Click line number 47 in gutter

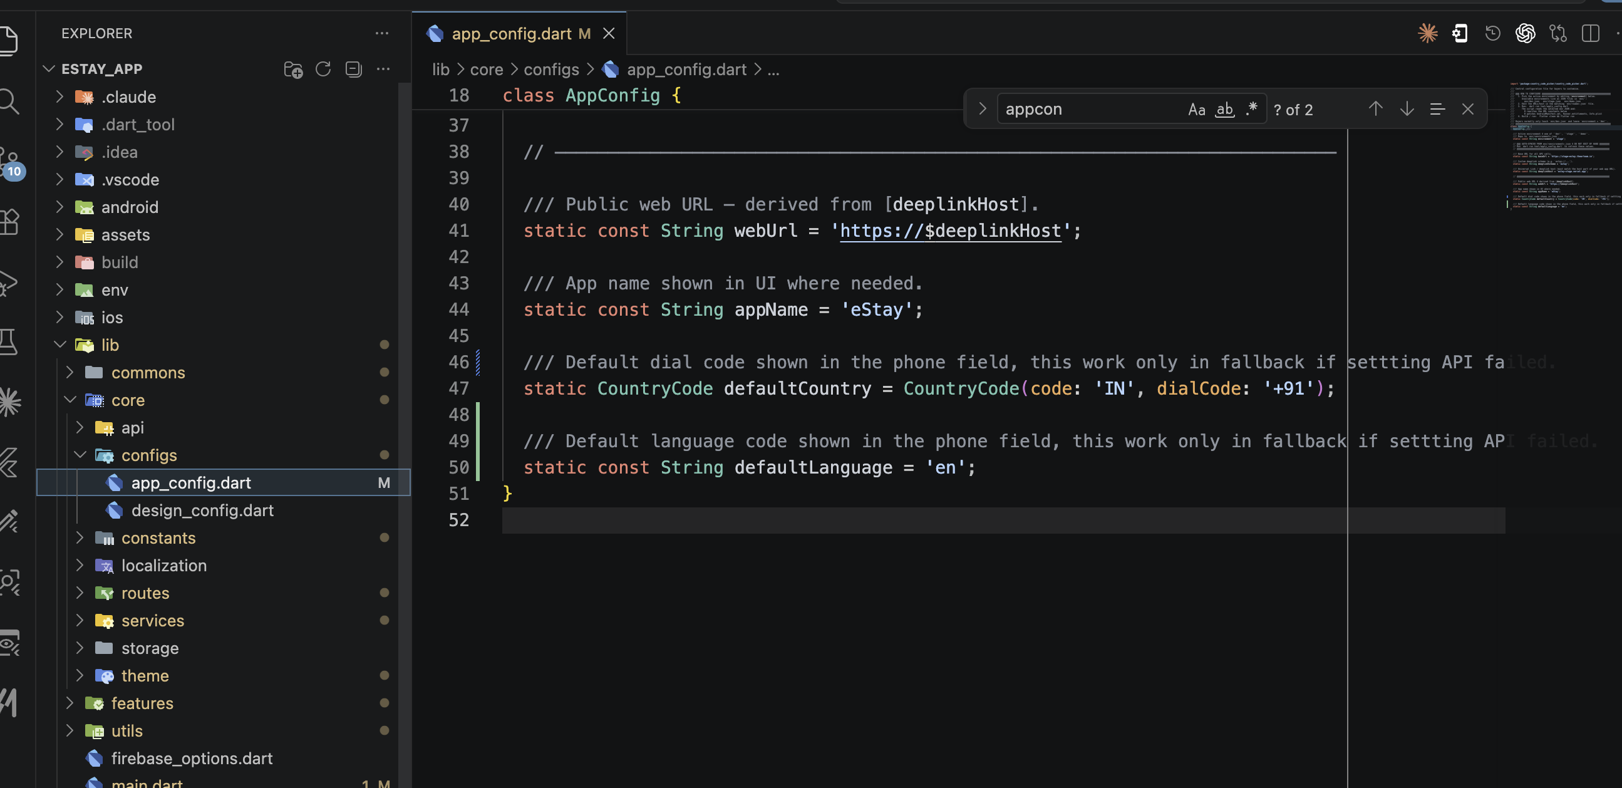[458, 388]
